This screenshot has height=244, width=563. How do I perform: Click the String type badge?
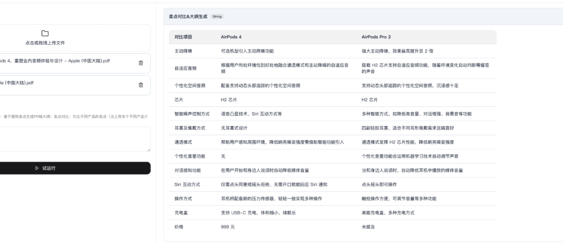tap(217, 17)
